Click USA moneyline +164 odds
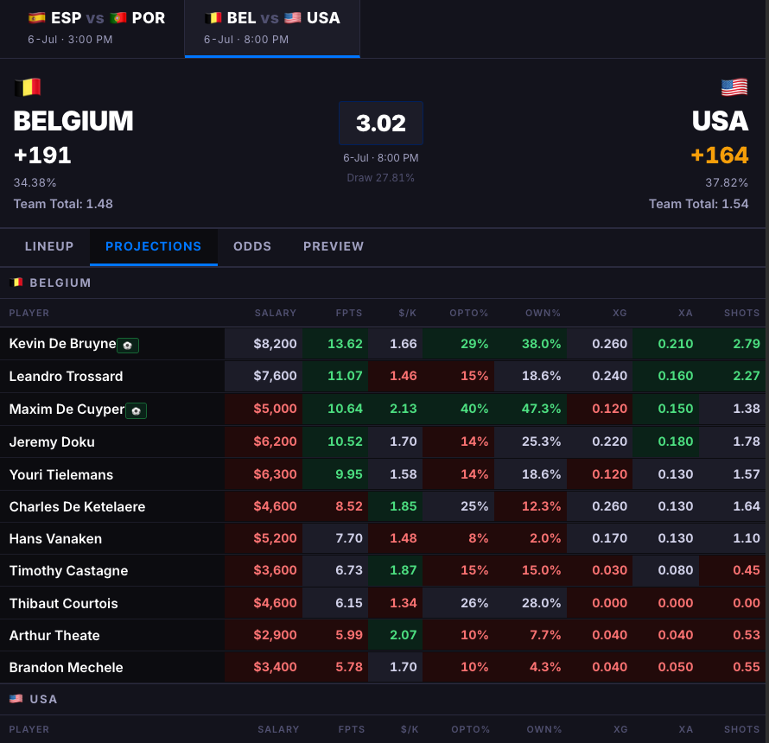 tap(720, 156)
